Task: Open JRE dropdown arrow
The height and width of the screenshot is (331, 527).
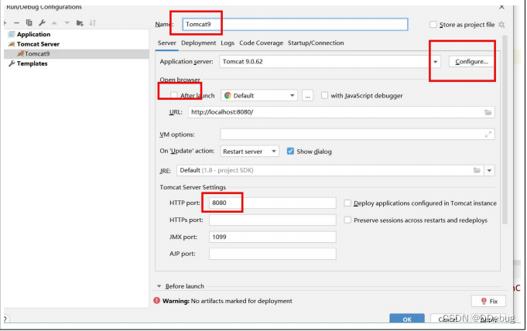Action: coord(489,170)
